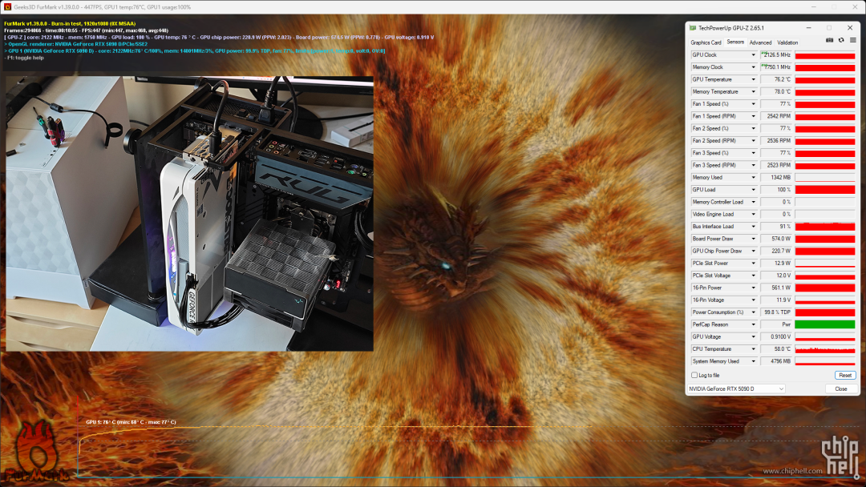Click the Close button at GPU-Z bottom

coord(841,388)
